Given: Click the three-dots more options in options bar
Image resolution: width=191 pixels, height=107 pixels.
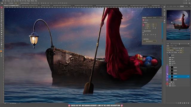Looking at the screenshot, I should click(51, 3).
